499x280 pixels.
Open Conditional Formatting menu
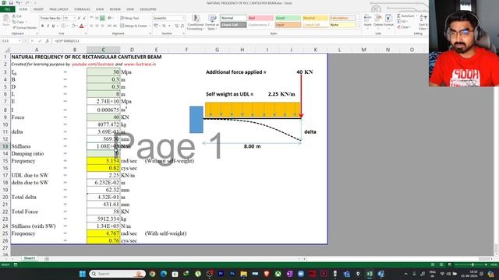click(196, 23)
